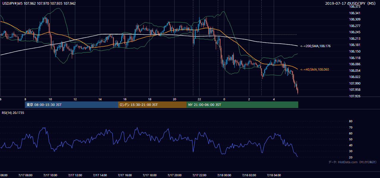Screen dimensions: 380x178
Task: Click hour label 12 under price chart
Action: (x=75, y=99)
